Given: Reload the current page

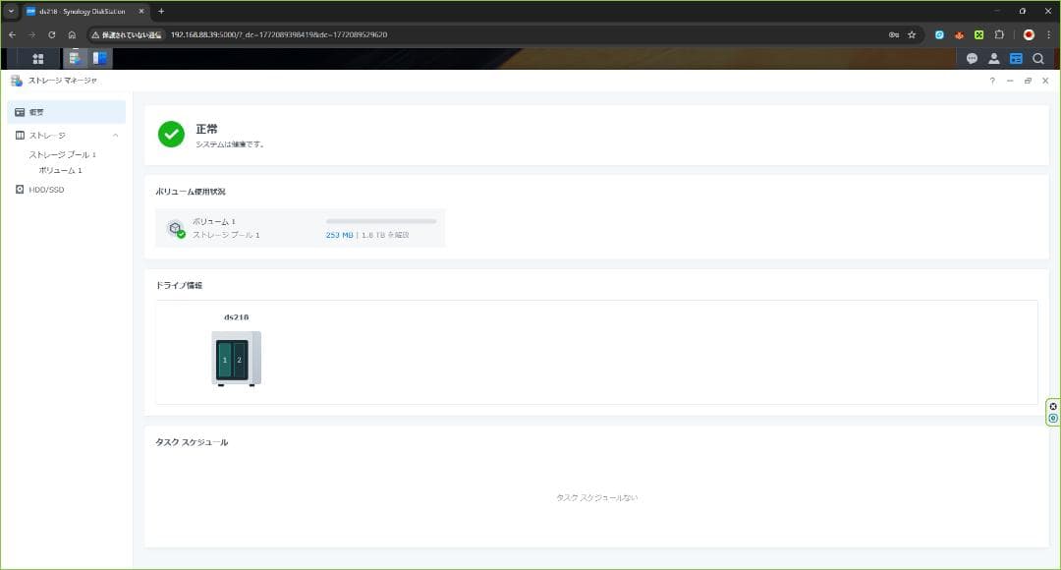Looking at the screenshot, I should (x=51, y=34).
